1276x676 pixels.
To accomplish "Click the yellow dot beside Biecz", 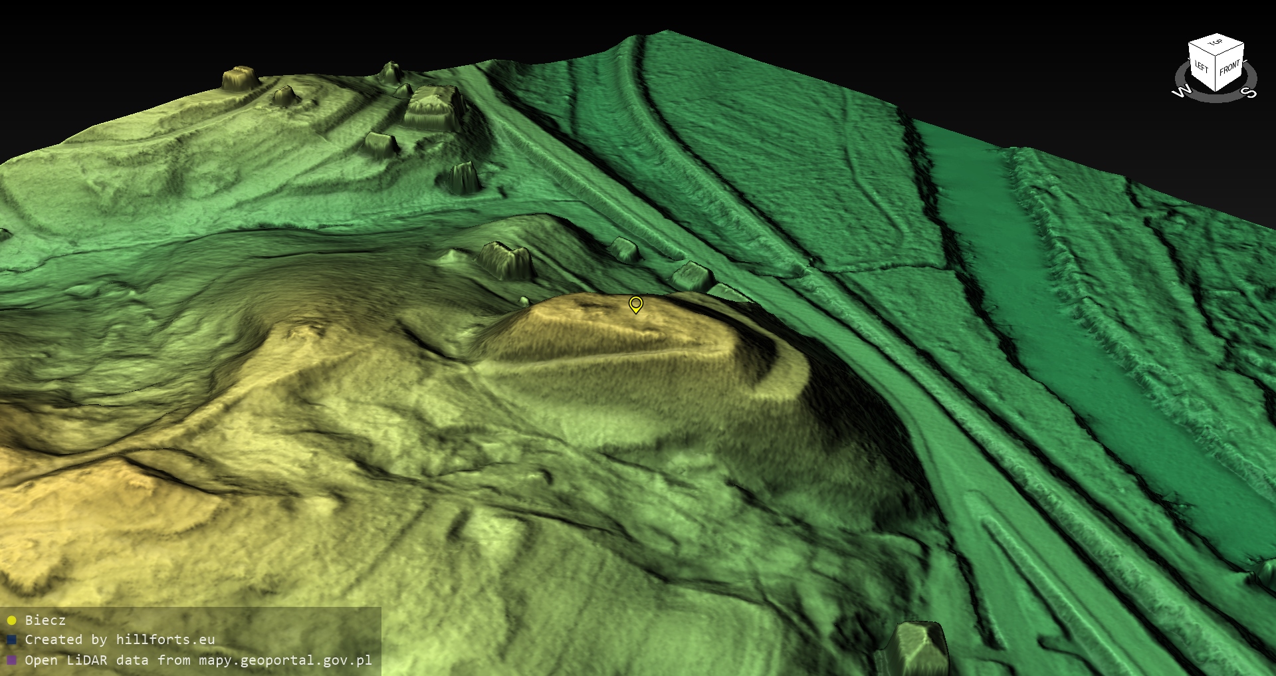I will [x=11, y=620].
